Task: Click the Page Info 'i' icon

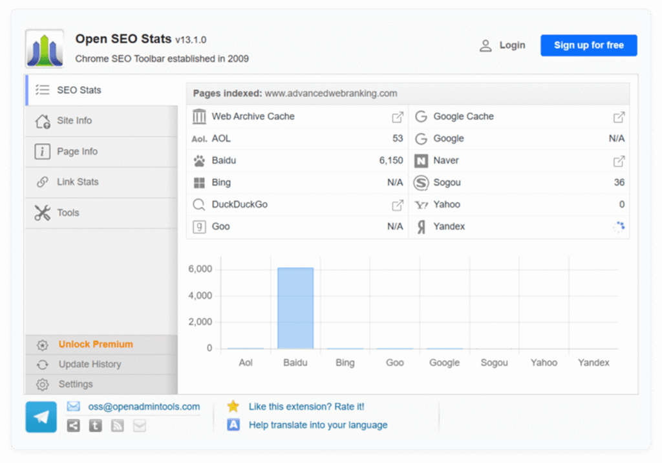Action: pyautogui.click(x=42, y=151)
